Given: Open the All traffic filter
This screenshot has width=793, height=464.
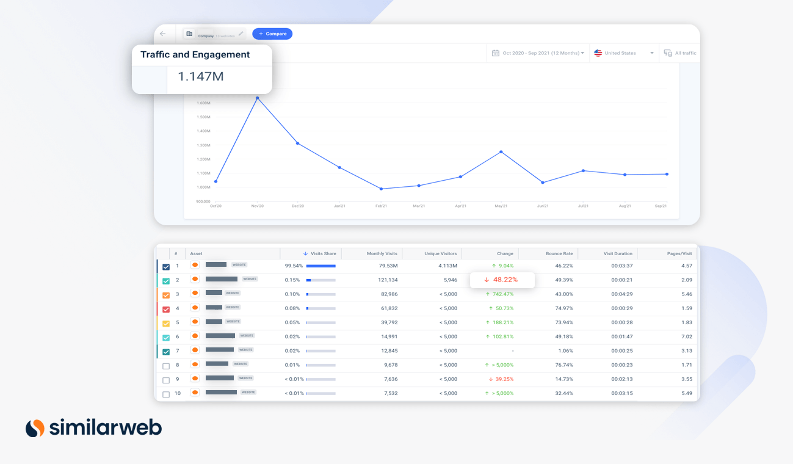Looking at the screenshot, I should point(680,53).
